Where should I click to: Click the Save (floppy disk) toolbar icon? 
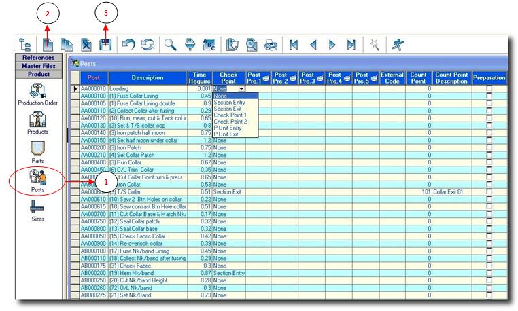coord(105,45)
